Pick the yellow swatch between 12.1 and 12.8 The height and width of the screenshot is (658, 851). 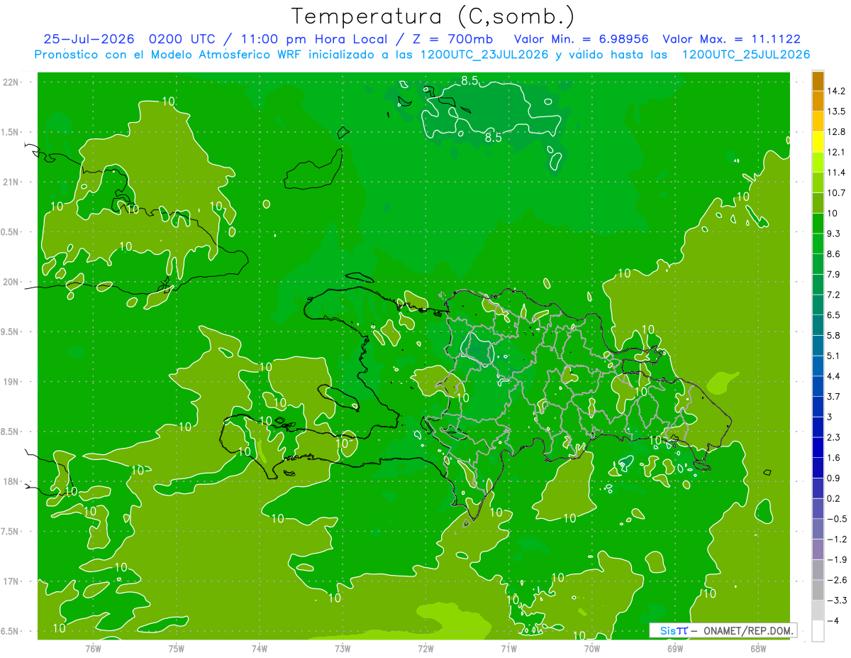[818, 142]
